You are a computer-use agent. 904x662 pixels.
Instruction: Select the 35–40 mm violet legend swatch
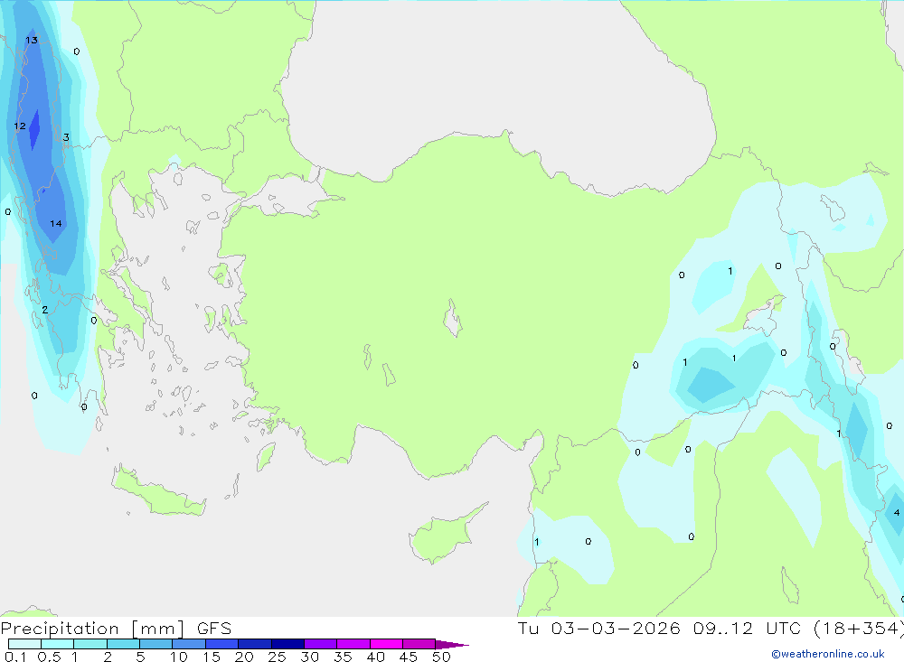click(x=353, y=644)
